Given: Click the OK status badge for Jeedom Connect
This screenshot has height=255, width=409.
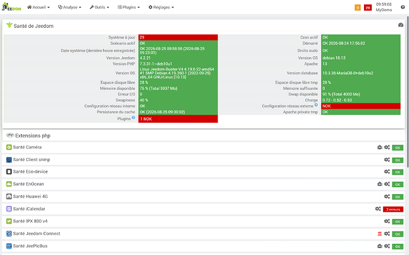Looking at the screenshot, I should (x=398, y=234).
